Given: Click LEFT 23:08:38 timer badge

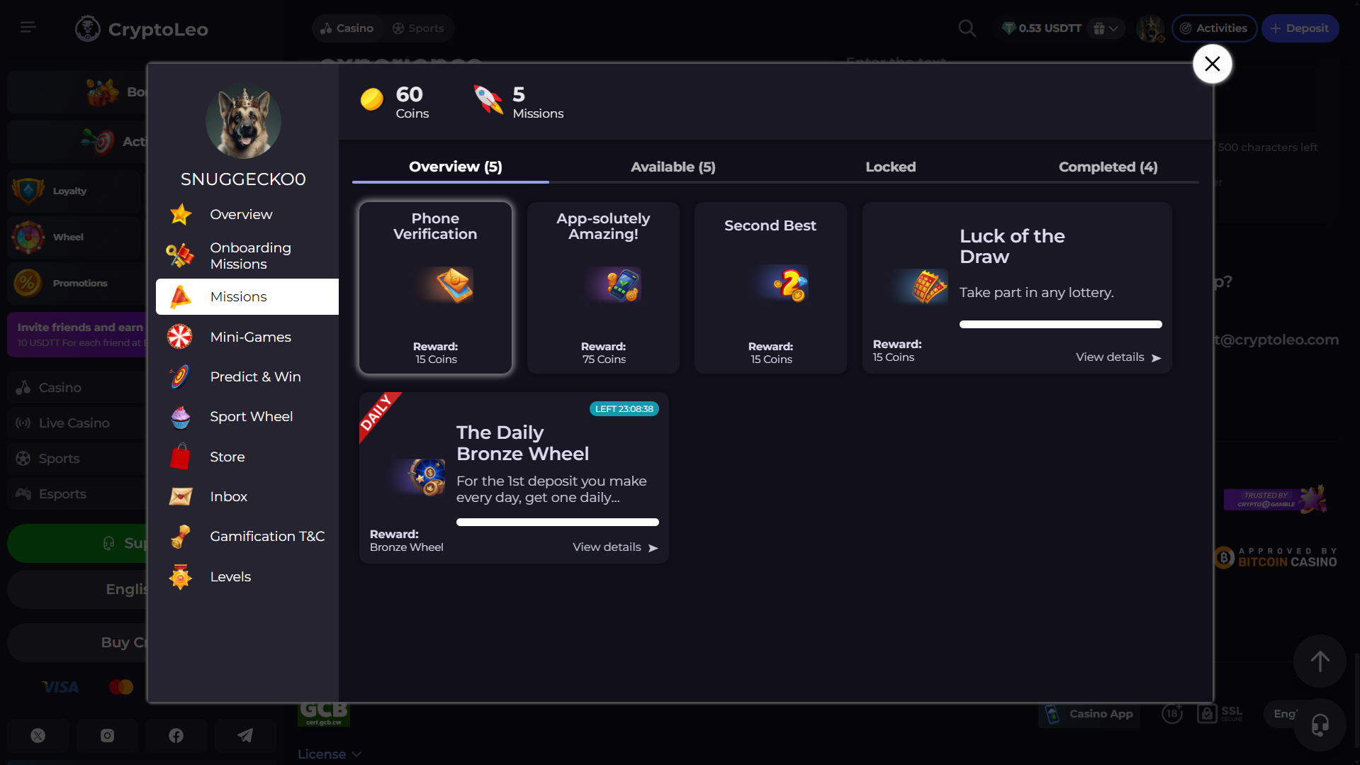Looking at the screenshot, I should [x=624, y=409].
